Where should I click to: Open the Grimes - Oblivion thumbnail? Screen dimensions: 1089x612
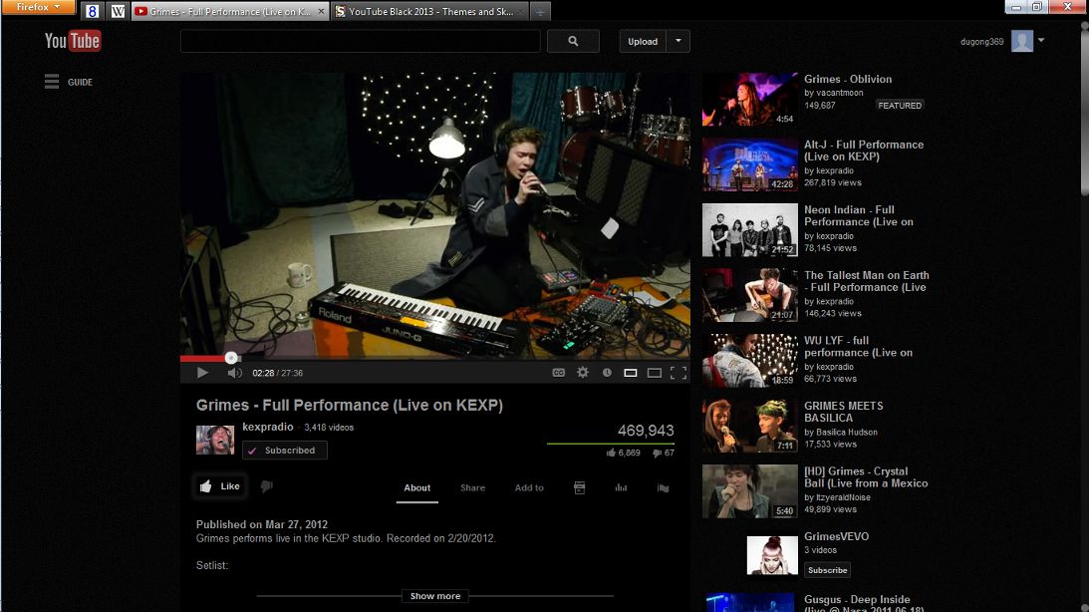click(749, 99)
